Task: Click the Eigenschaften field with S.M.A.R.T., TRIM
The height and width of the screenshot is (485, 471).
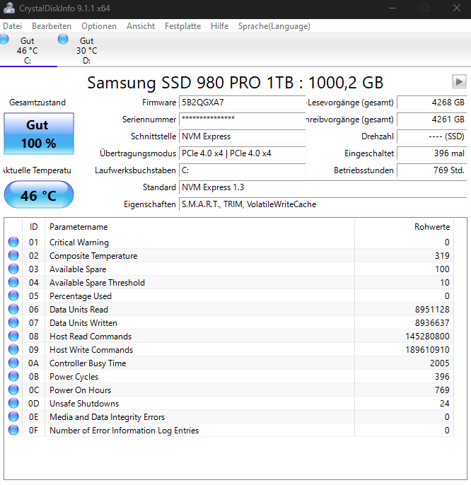Action: coord(322,204)
